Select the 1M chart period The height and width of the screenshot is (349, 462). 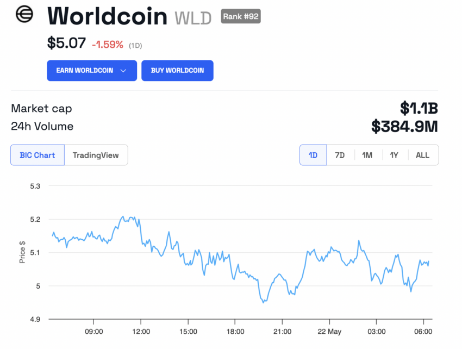pyautogui.click(x=367, y=155)
